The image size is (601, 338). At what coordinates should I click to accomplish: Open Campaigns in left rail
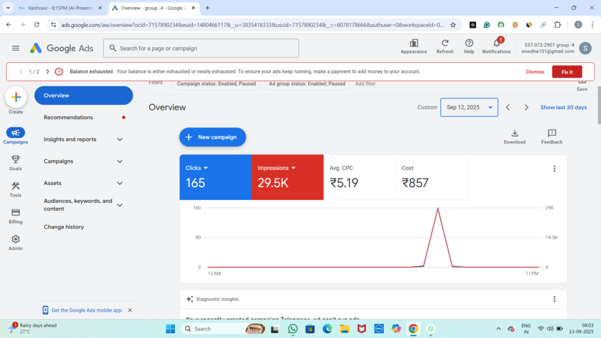click(x=15, y=136)
